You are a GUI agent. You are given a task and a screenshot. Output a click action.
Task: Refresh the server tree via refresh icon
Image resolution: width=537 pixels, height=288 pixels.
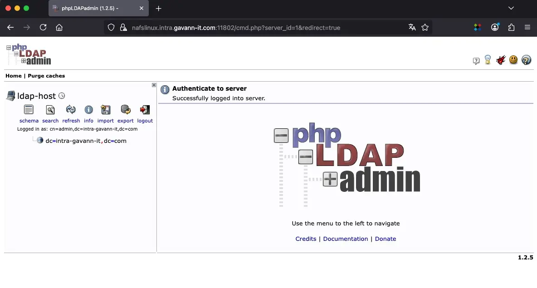71,110
